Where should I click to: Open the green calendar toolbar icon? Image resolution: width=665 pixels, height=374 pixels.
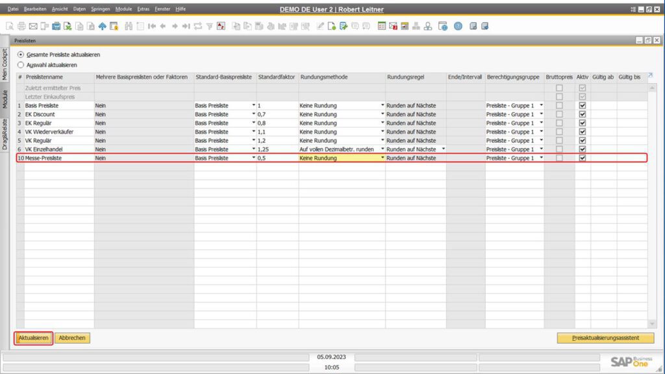(382, 26)
